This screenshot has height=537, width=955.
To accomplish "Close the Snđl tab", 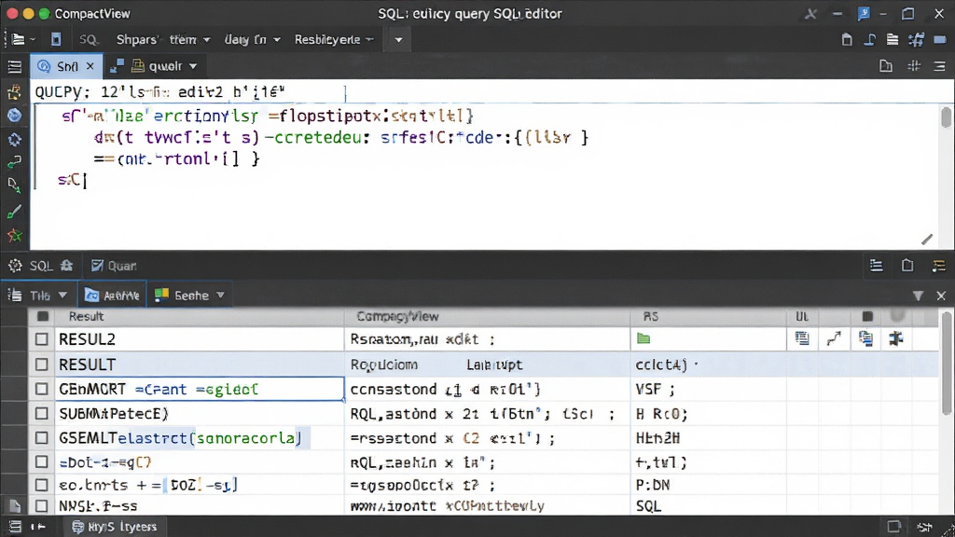I will pyautogui.click(x=90, y=66).
